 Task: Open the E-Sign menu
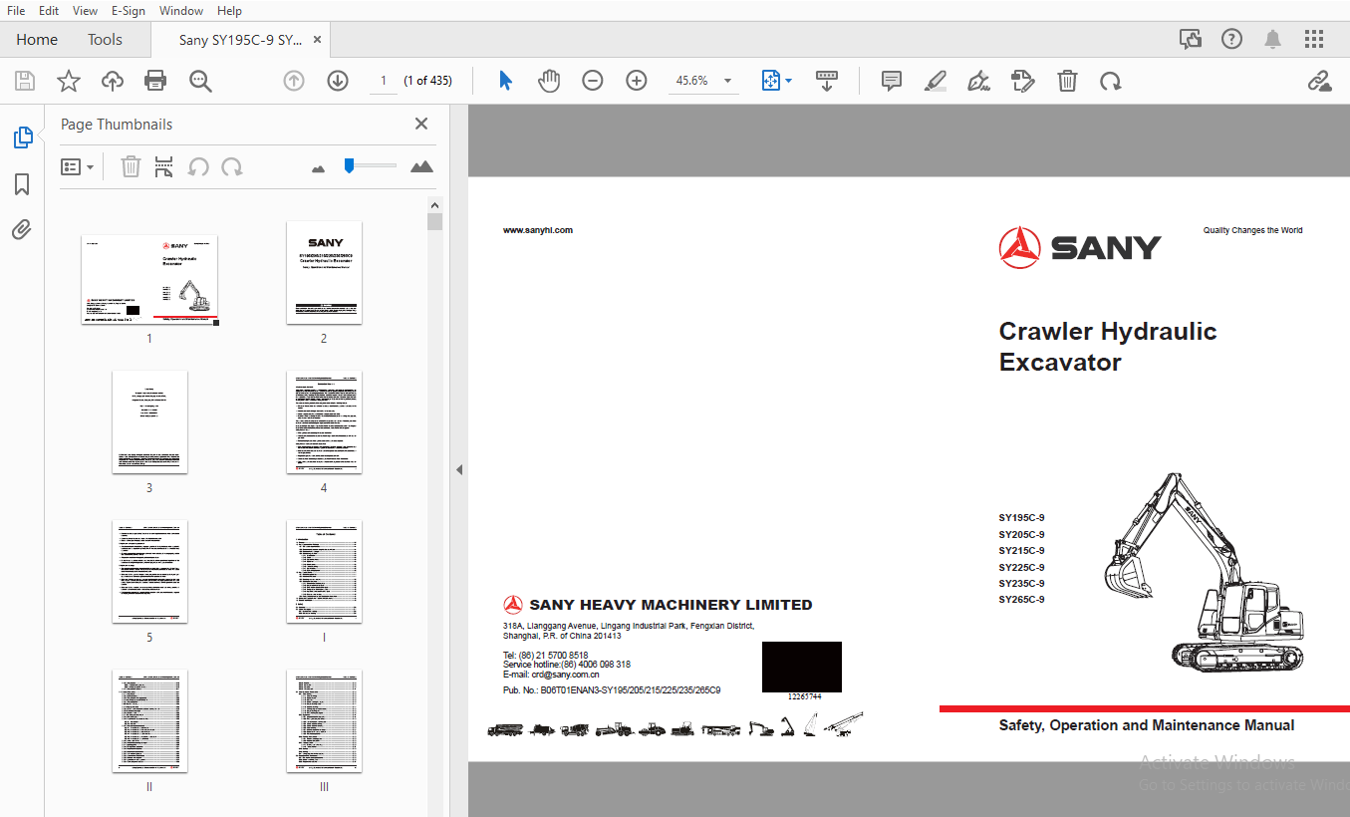point(129,11)
